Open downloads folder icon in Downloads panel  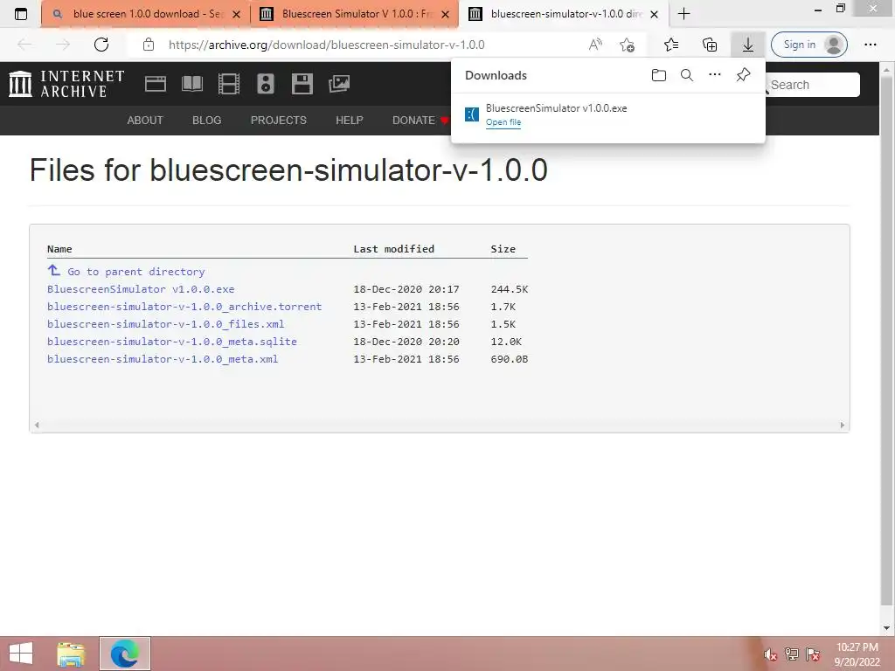pyautogui.click(x=659, y=75)
